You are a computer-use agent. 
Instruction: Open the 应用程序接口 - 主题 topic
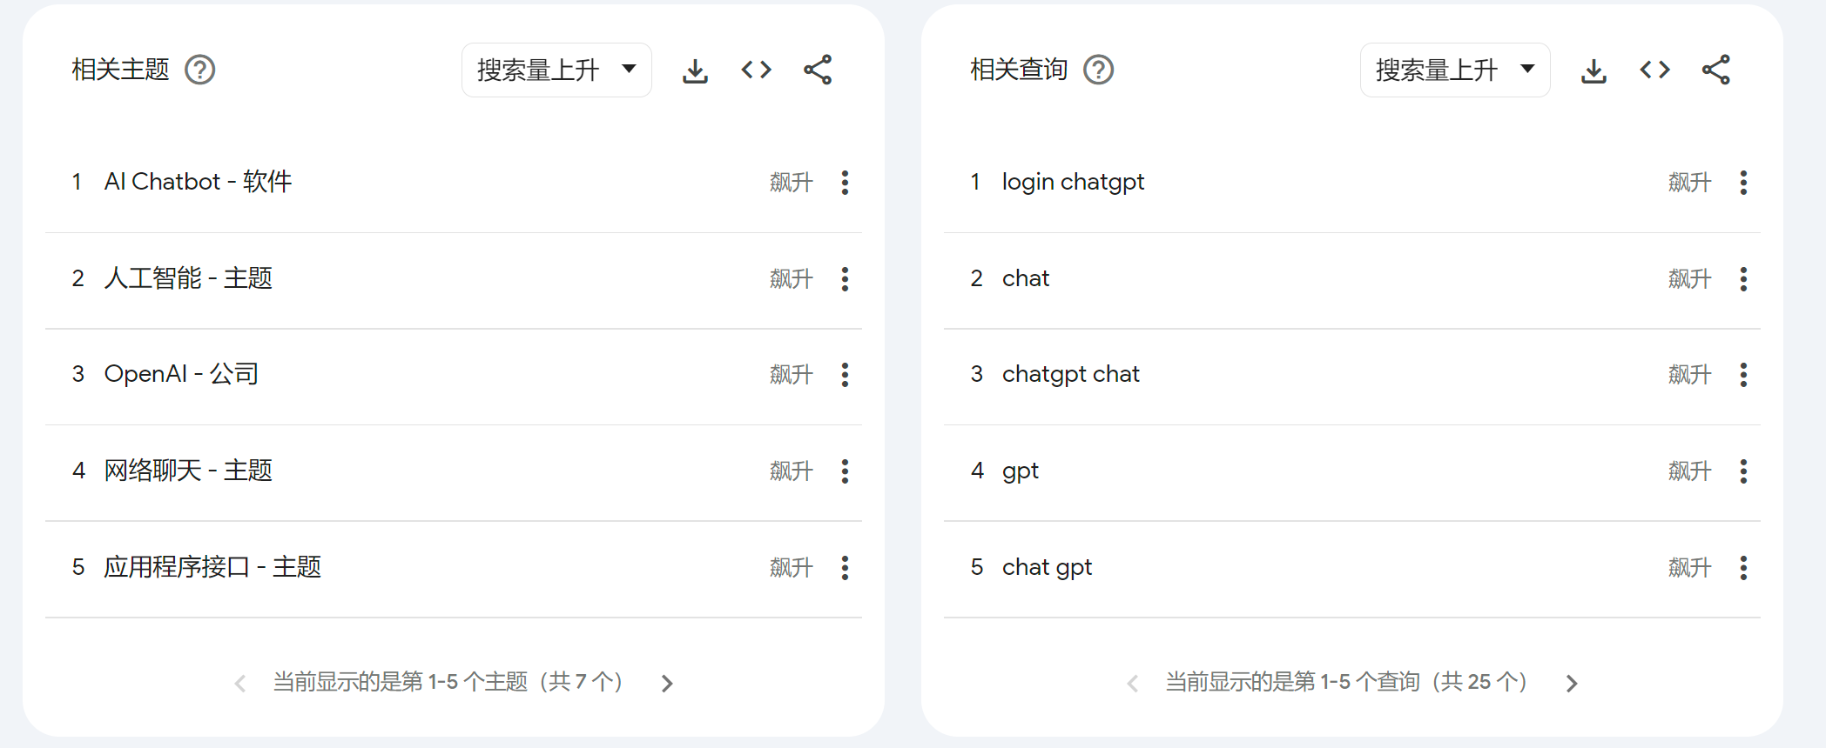tap(212, 567)
